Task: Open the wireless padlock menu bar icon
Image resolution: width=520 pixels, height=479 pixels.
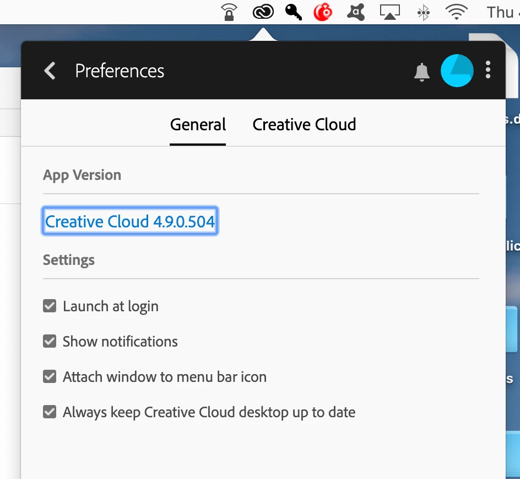Action: [229, 12]
